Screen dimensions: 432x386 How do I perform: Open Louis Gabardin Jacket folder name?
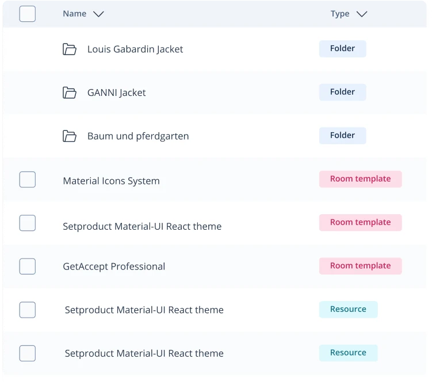tap(135, 49)
